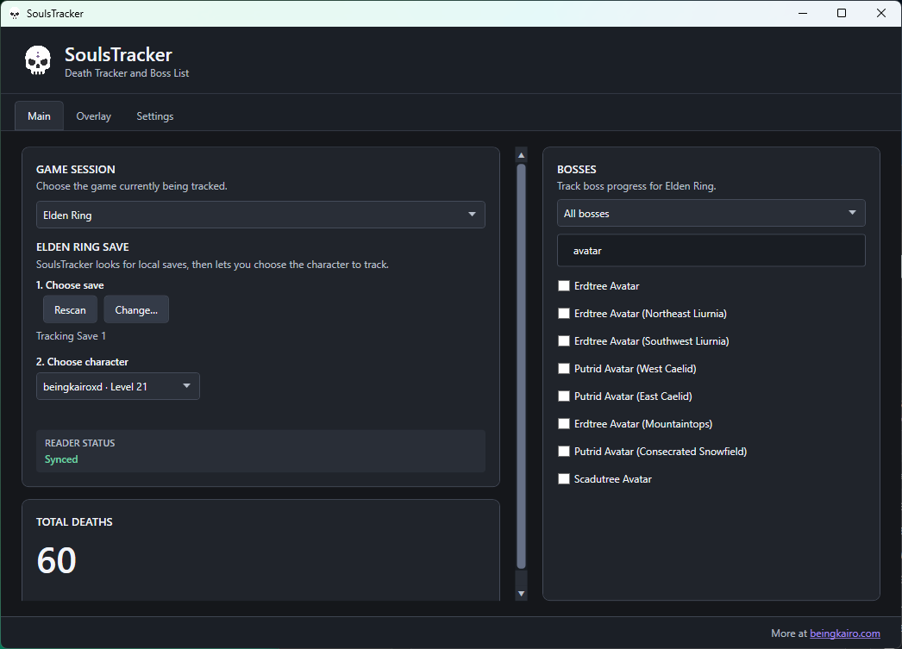Minimize the SoulsTracker window
The image size is (902, 649).
803,13
